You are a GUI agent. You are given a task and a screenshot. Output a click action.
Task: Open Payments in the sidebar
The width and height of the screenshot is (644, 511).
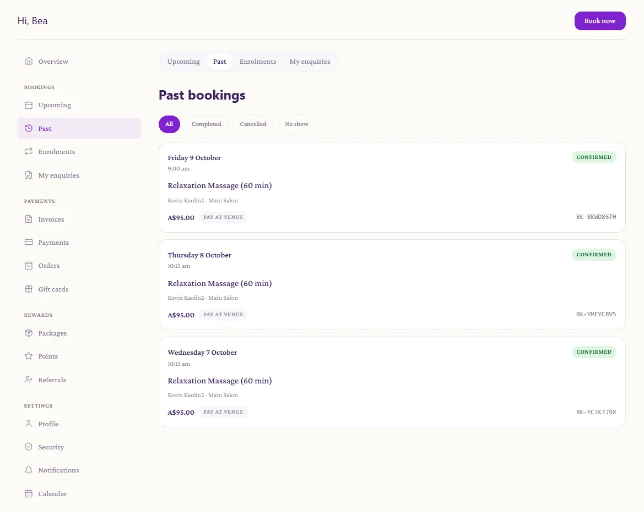79,242
